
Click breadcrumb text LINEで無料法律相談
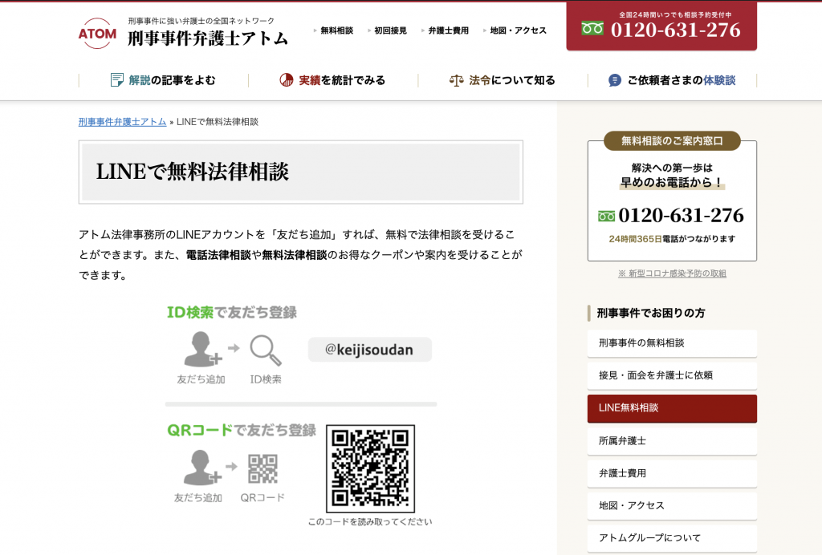pos(218,121)
